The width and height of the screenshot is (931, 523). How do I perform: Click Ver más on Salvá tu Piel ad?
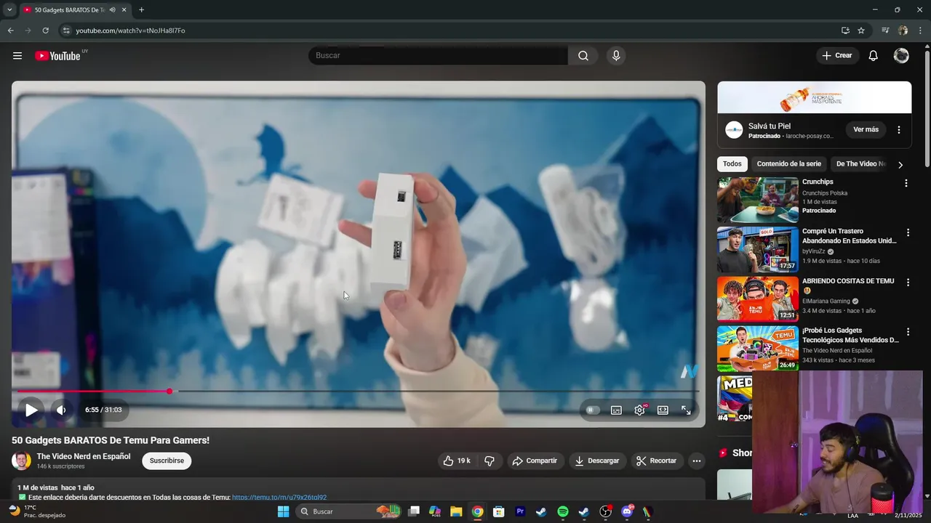pos(866,130)
